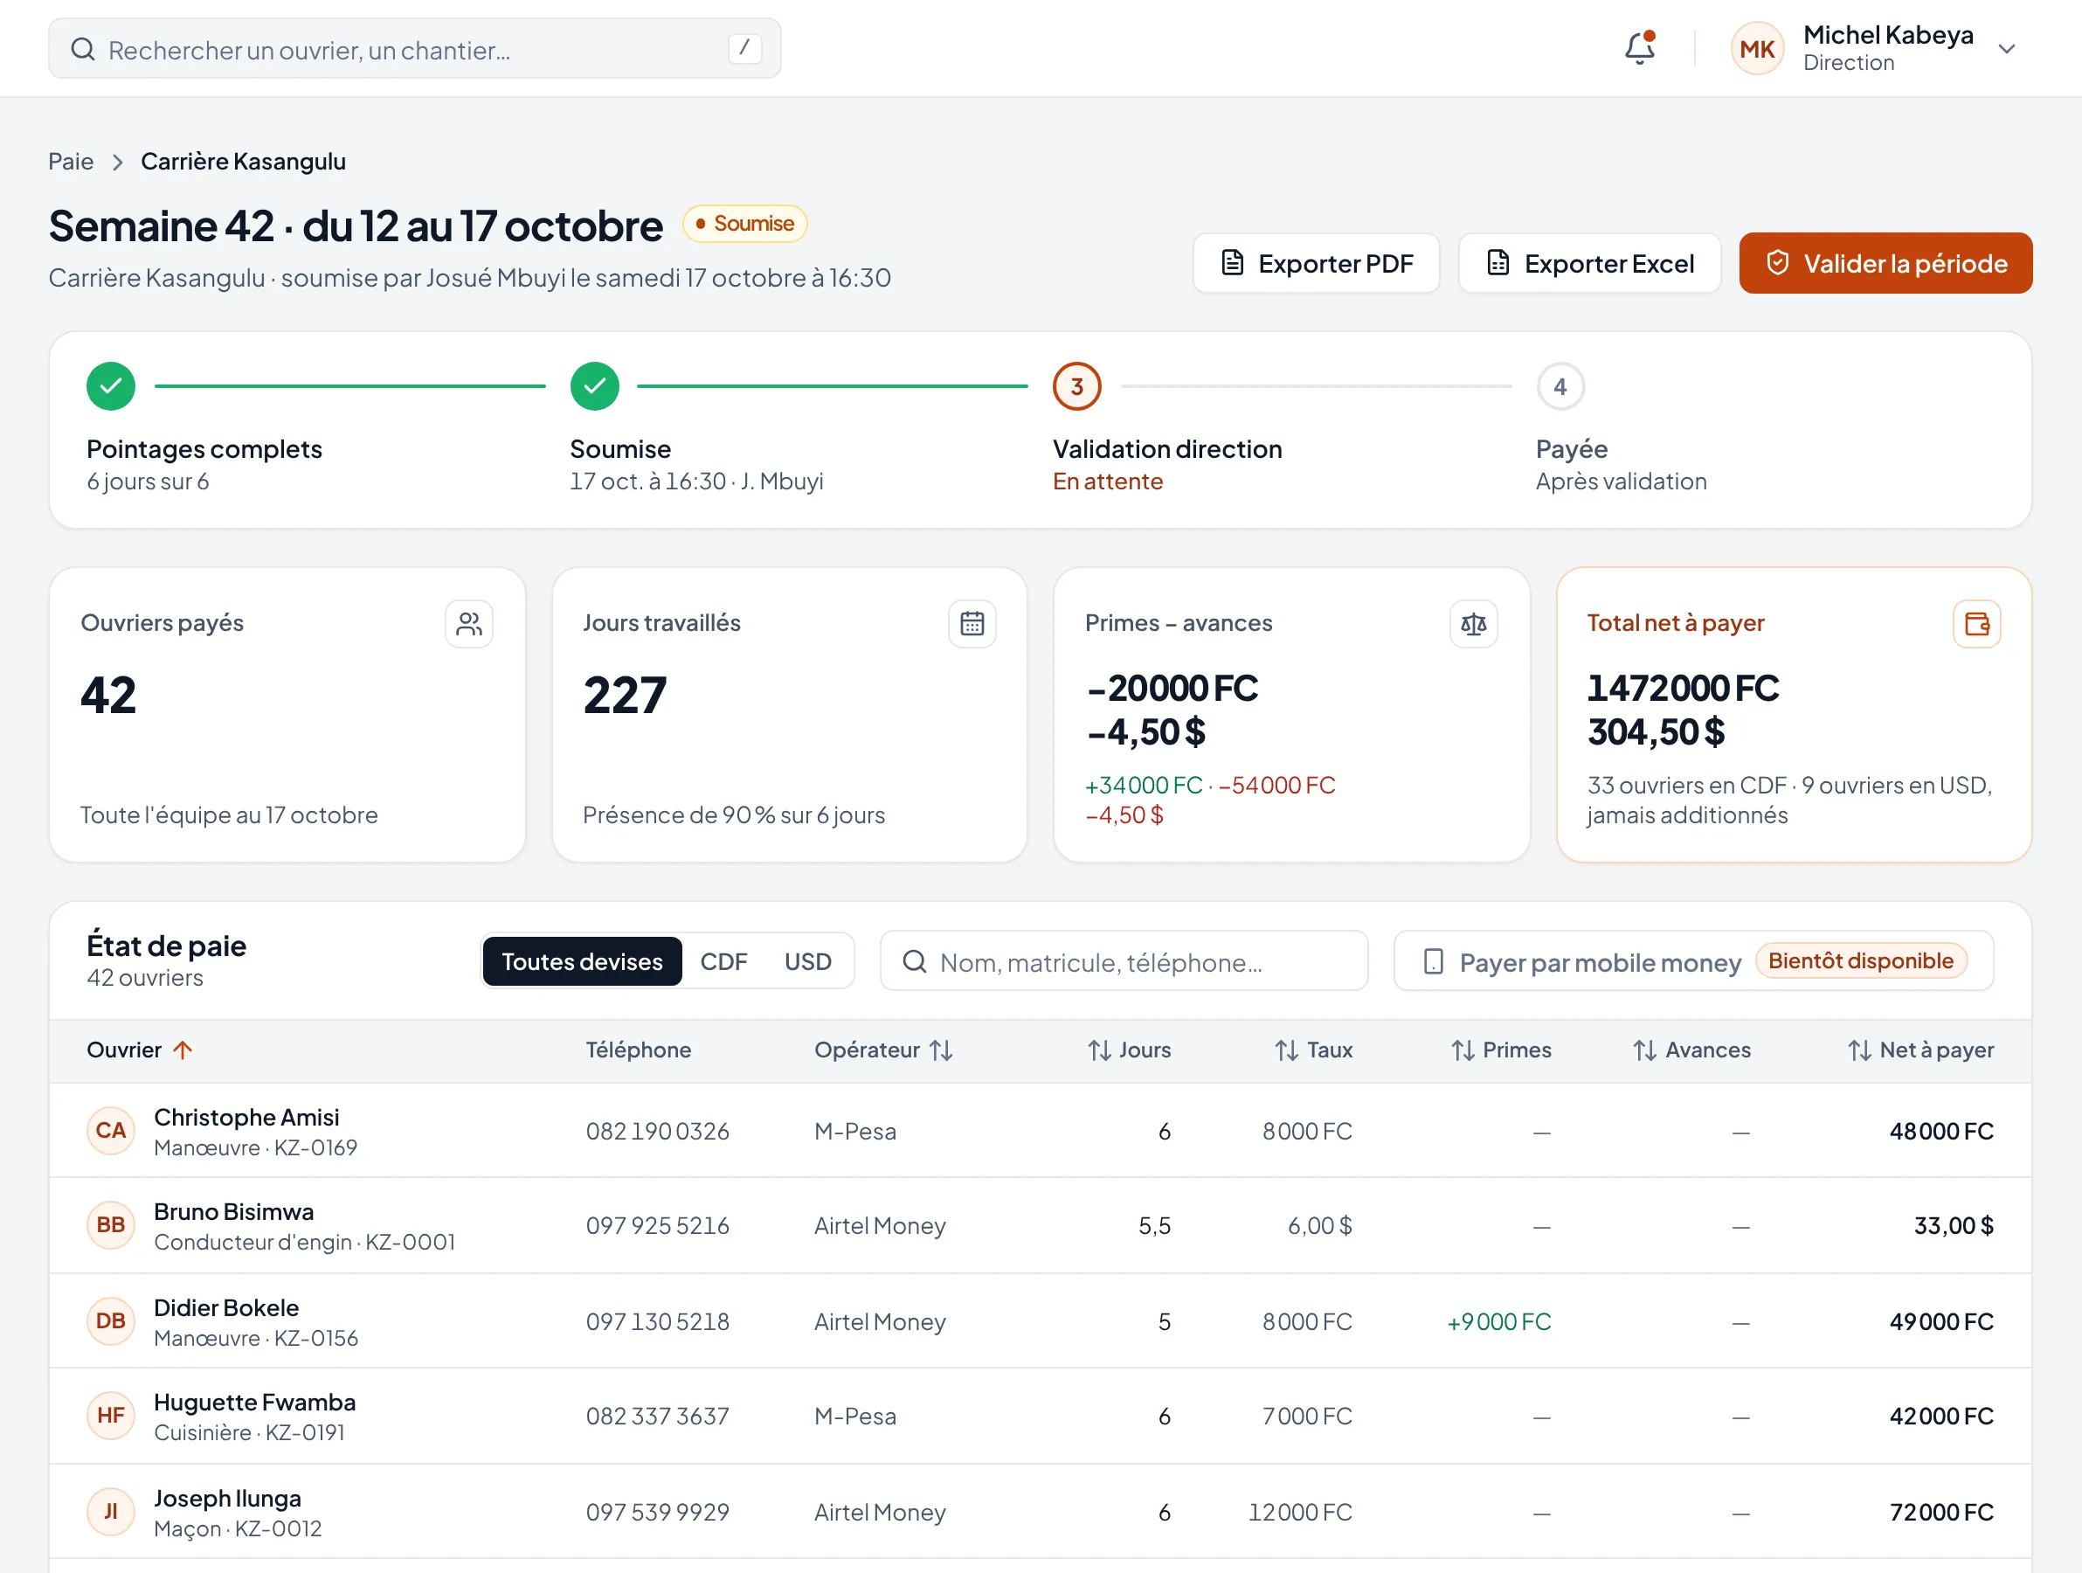This screenshot has height=1573, width=2082.
Task: Click the search magnifier icon in top bar
Action: coord(83,49)
